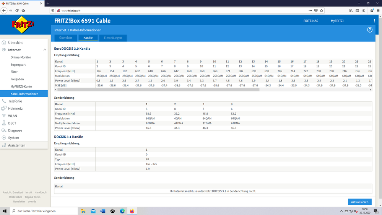Click the channel table horizontal scrollbar

tap(158, 90)
